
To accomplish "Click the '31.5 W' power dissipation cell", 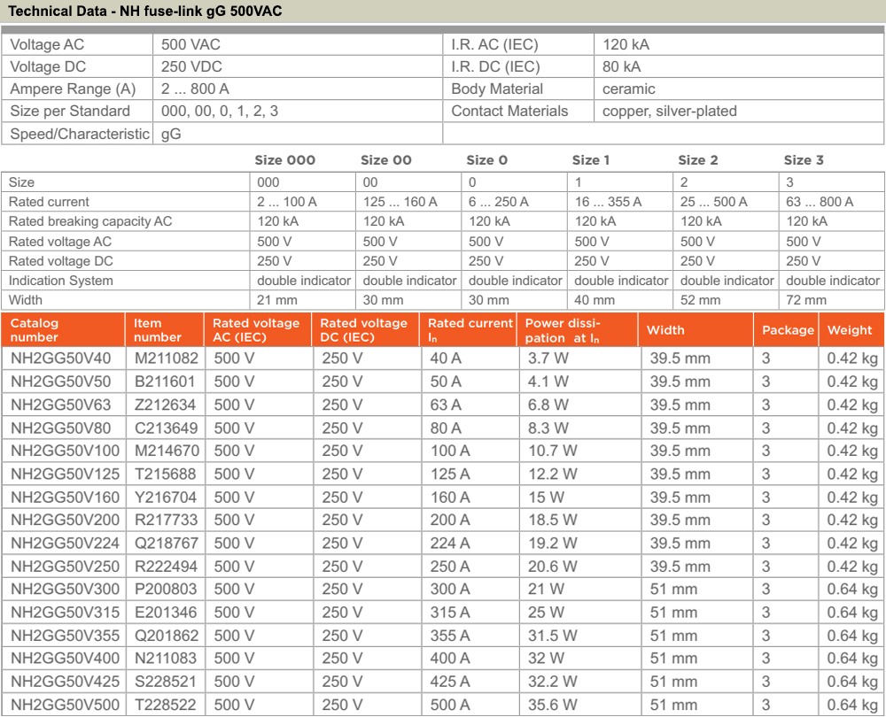I will 553,636.
